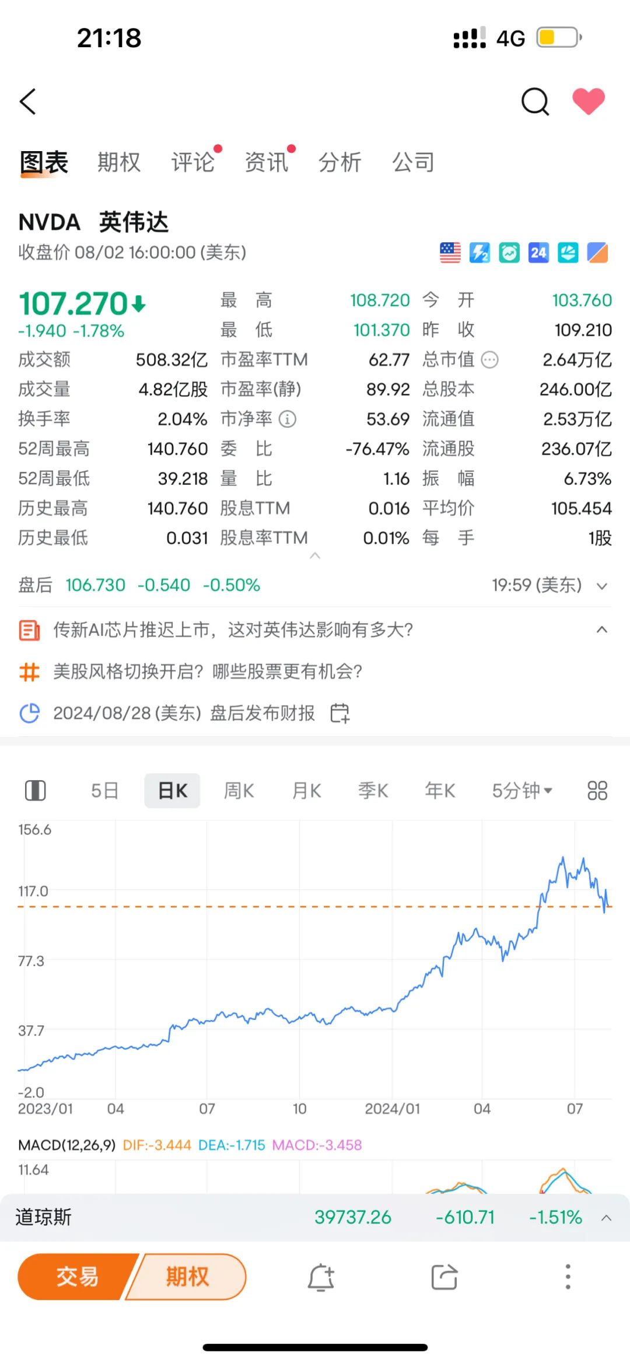Expand the 盘后 after-hours dropdown arrow

tap(602, 586)
